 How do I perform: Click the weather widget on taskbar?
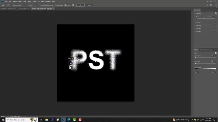(181, 120)
